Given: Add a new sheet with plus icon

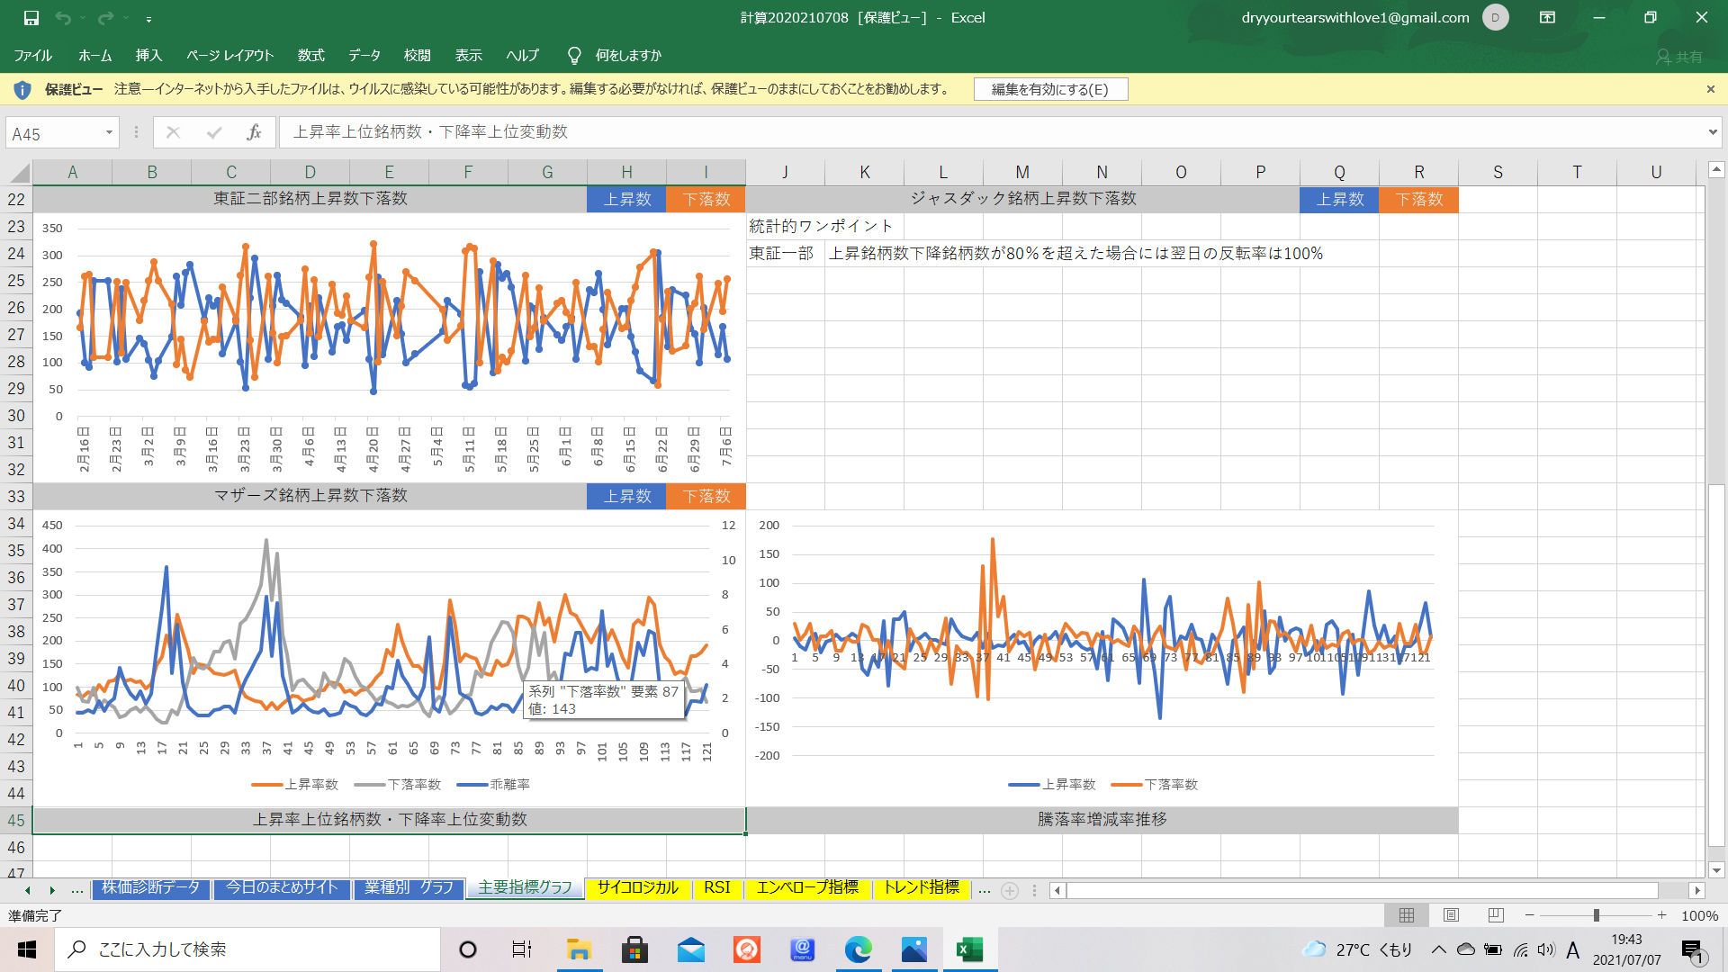Looking at the screenshot, I should coord(1010,890).
